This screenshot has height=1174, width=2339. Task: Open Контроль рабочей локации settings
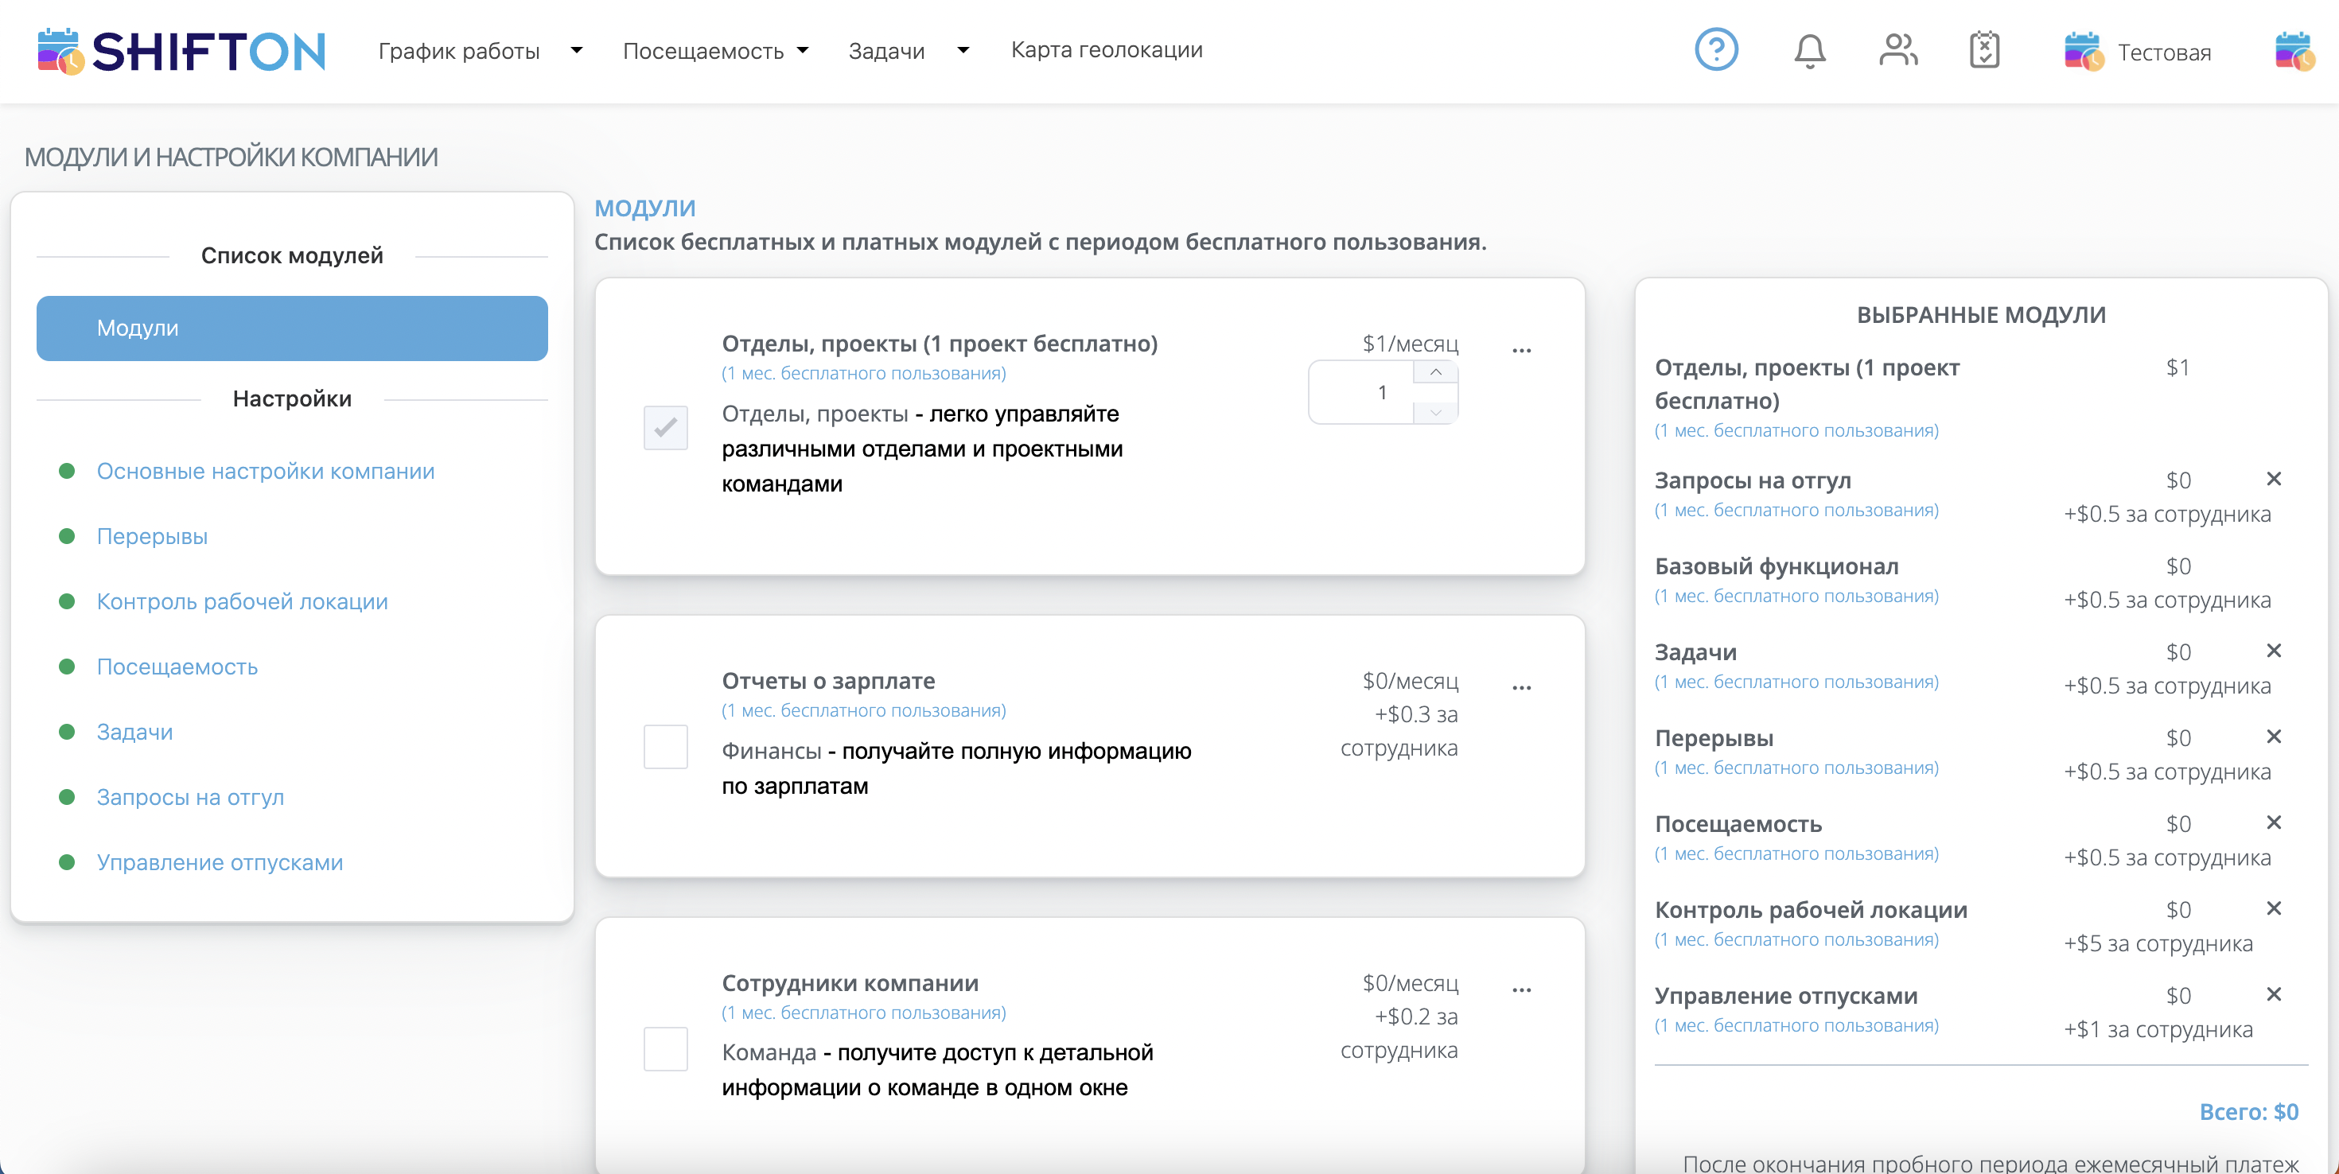pos(243,602)
